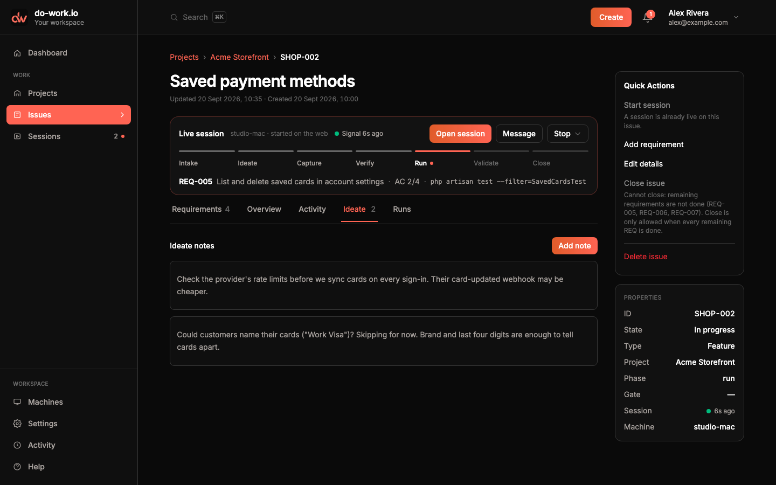776x485 pixels.
Task: Click the Projects sidebar icon
Action: click(x=17, y=93)
